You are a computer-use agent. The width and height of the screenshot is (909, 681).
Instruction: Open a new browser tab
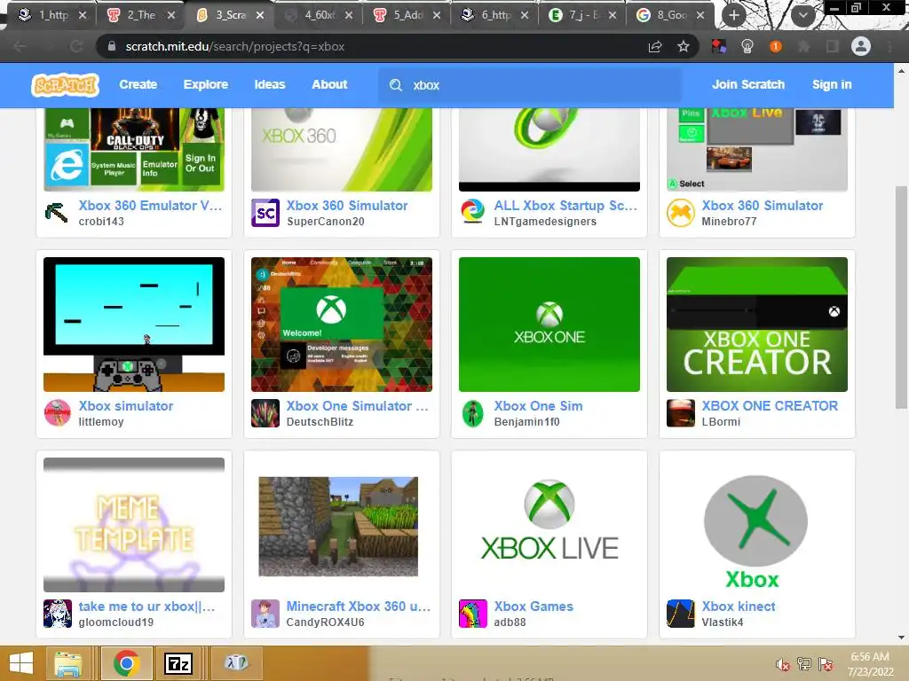(x=734, y=15)
